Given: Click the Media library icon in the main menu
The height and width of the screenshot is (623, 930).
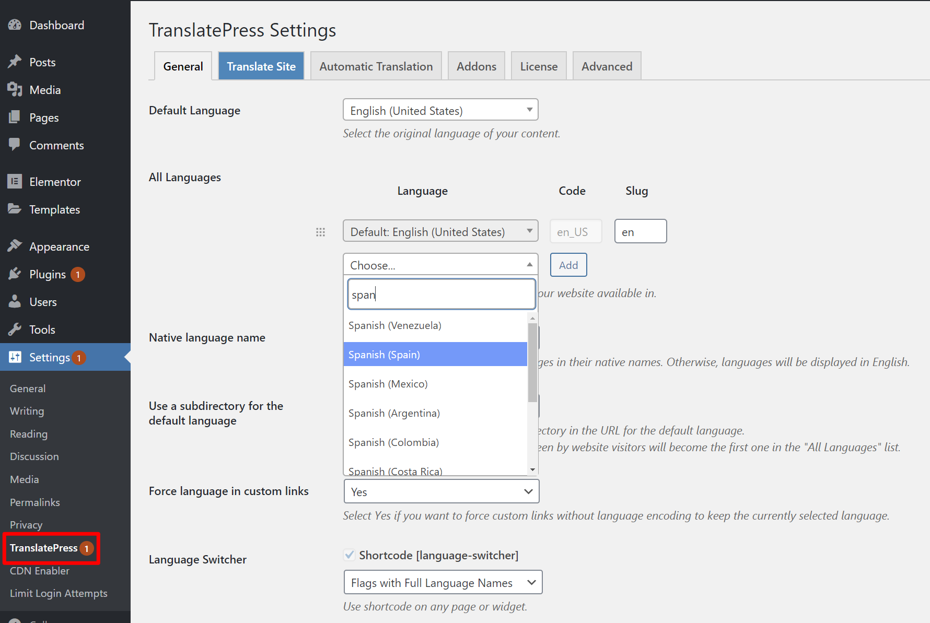Looking at the screenshot, I should (15, 90).
